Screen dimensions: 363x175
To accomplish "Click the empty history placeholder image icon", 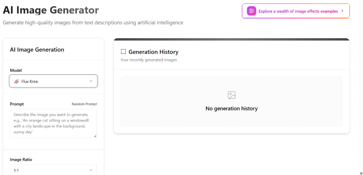I will click(232, 95).
